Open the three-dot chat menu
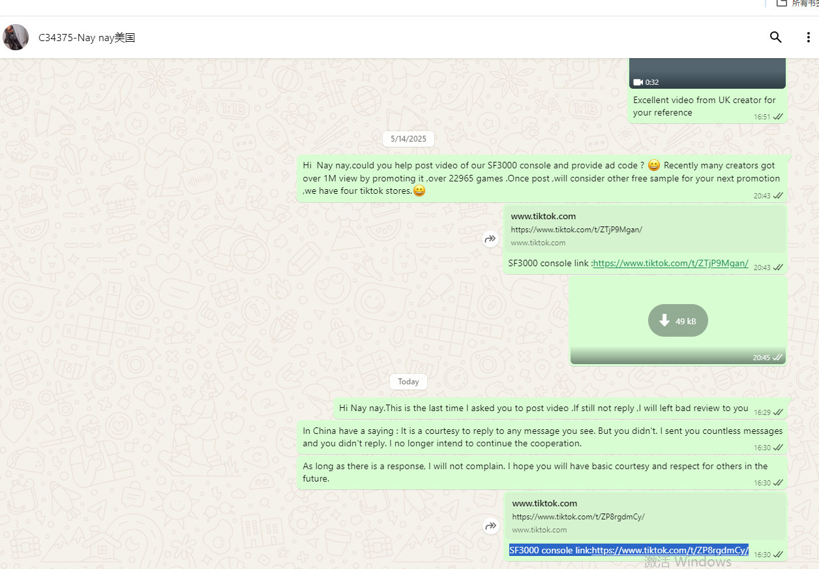The image size is (819, 569). [x=808, y=37]
